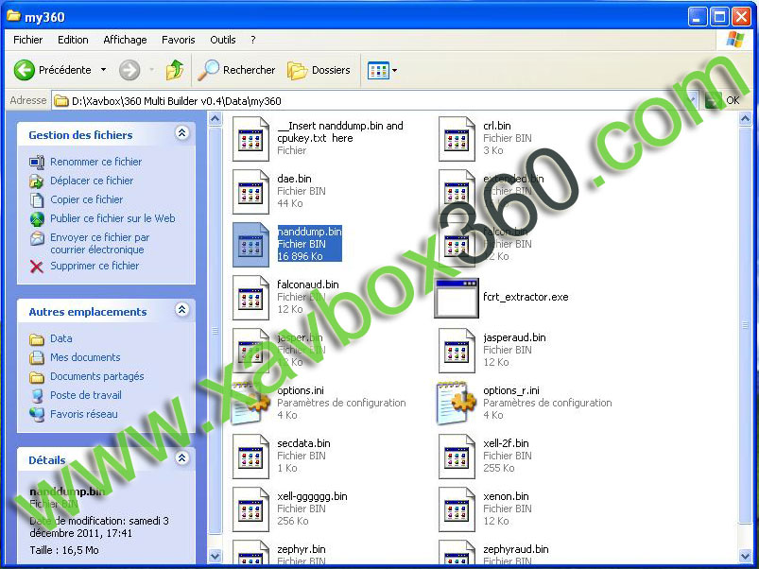The image size is (759, 569).
Task: Open the ? help menu
Action: (x=252, y=40)
